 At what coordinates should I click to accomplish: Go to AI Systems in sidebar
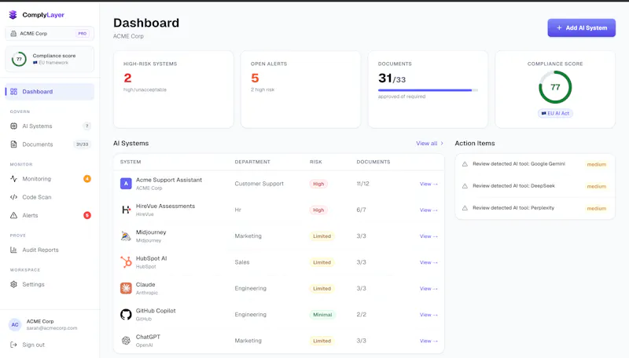(50, 126)
